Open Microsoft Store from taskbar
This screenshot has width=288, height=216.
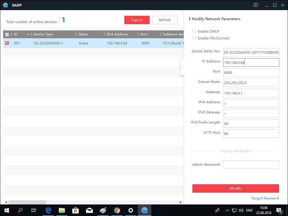[76, 210]
